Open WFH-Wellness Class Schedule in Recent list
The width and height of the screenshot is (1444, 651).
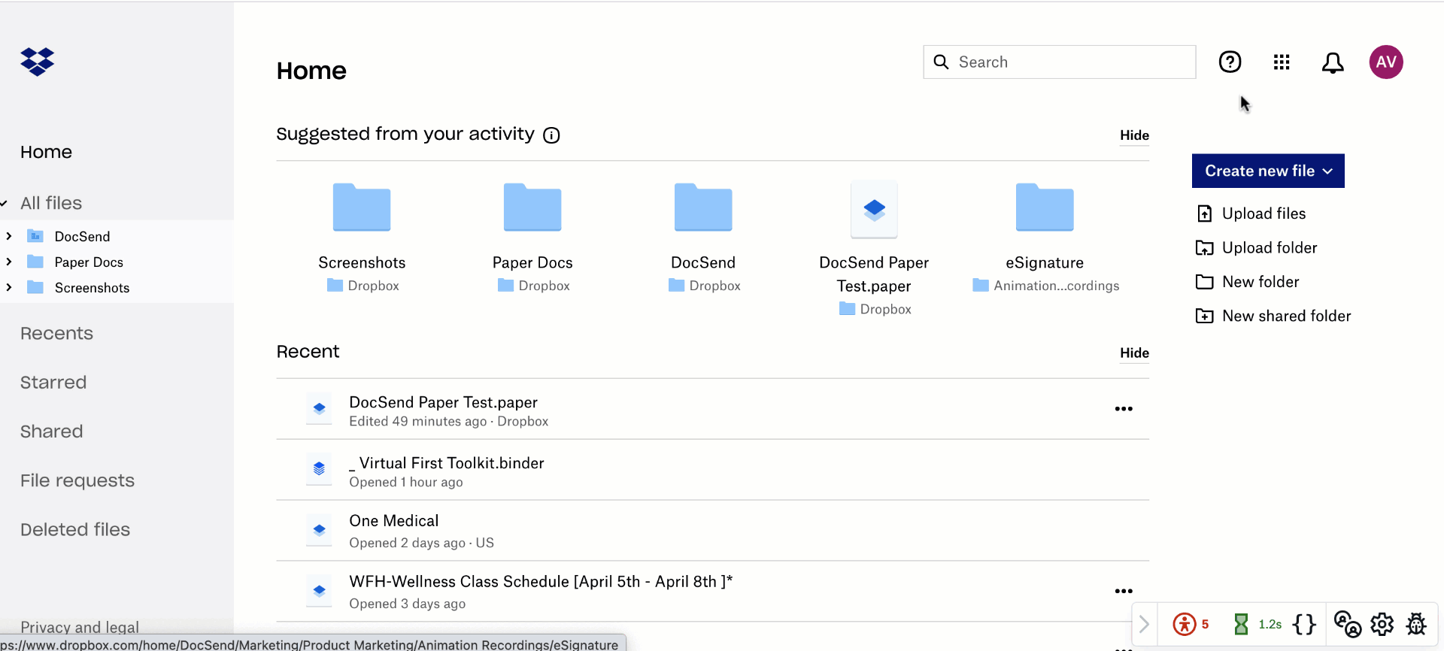coord(541,582)
